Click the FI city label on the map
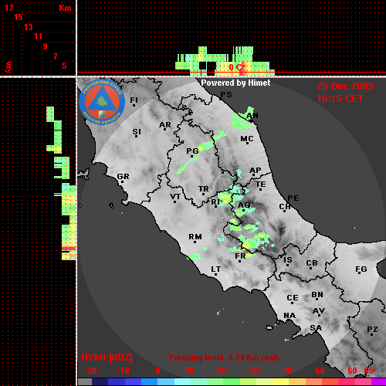The image size is (386, 386). 134,100
